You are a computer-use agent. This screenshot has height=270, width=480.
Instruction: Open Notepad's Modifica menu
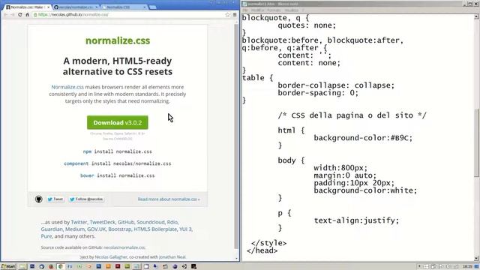tap(258, 10)
